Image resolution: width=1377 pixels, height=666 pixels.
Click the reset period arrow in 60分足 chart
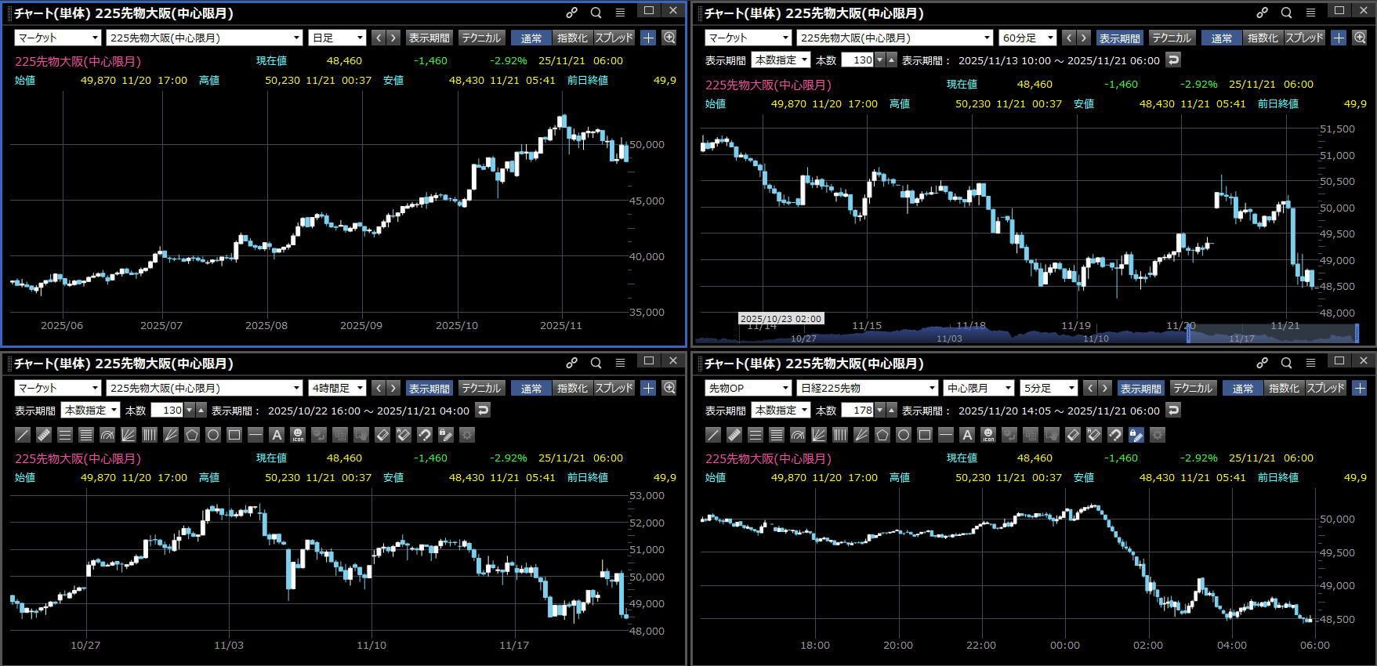(1172, 60)
